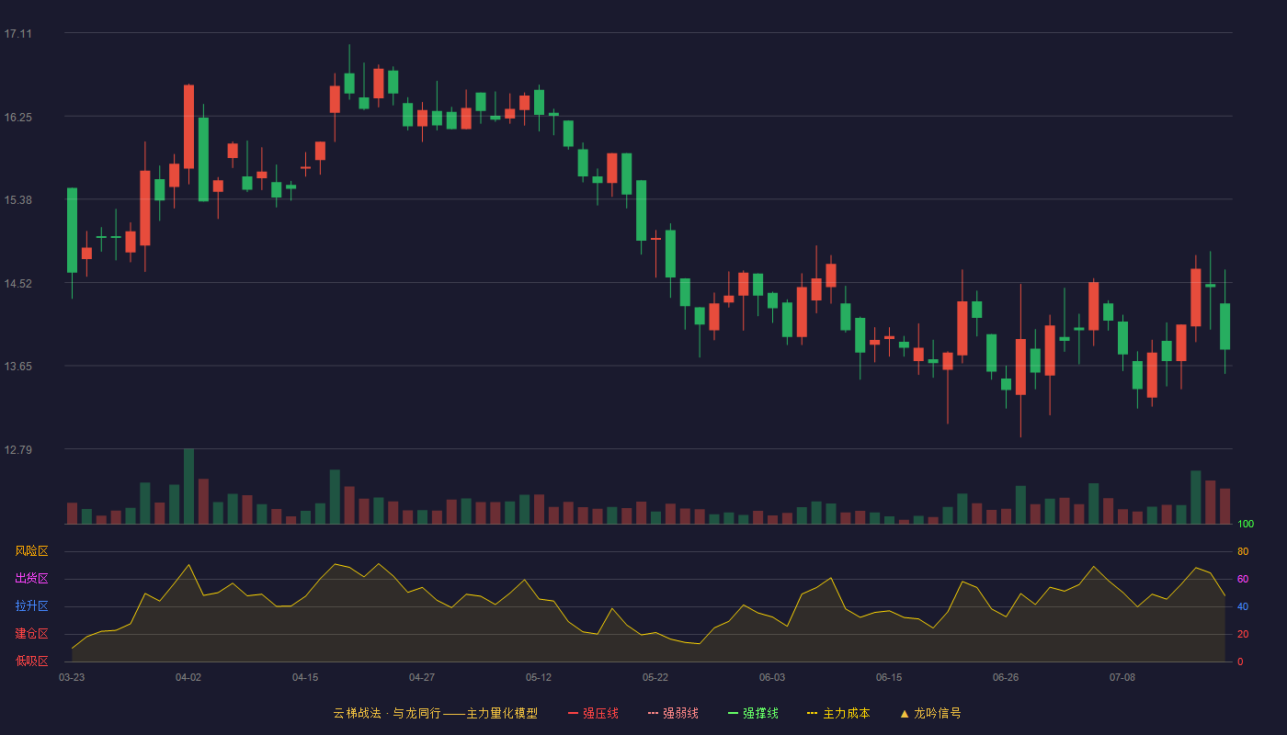Click the 80 indicator scale value
The image size is (1287, 735).
point(1243,551)
